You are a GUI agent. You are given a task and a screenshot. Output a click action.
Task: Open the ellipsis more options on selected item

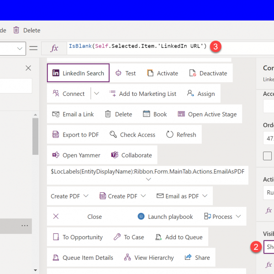point(25,226)
